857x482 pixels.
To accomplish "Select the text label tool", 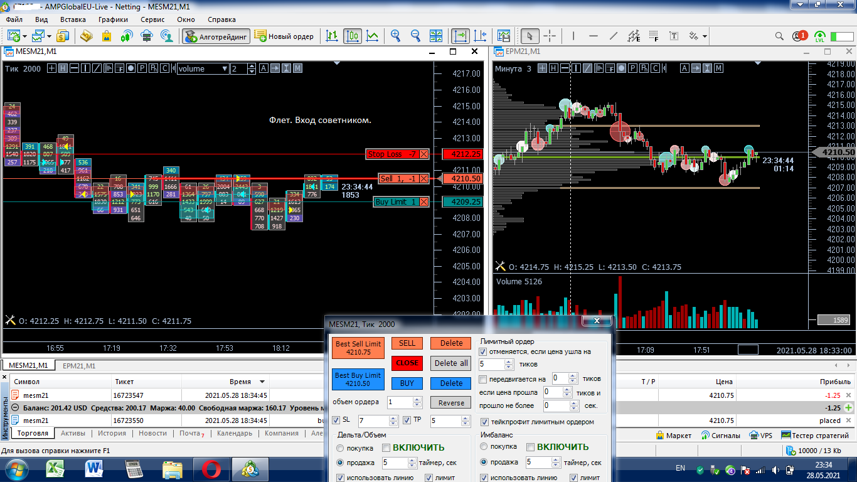I will click(674, 36).
